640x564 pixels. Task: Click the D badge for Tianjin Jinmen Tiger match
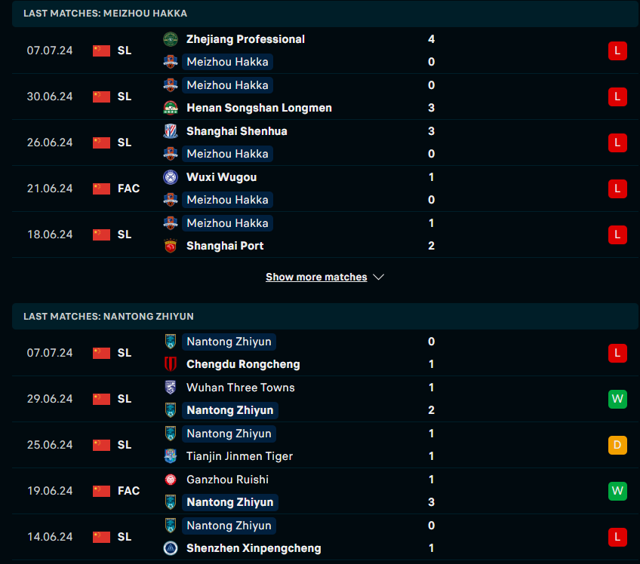tap(617, 446)
